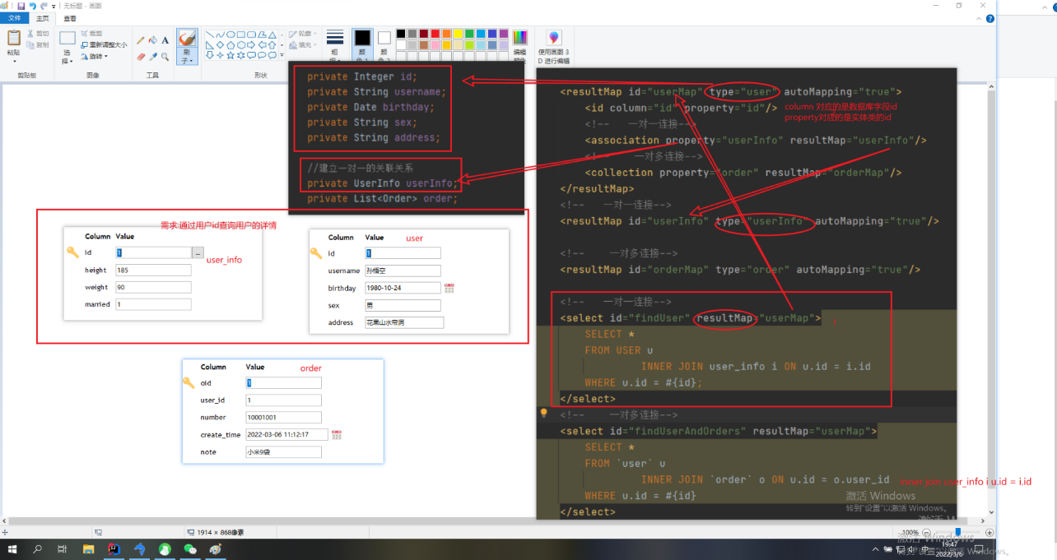Expand the 选择 (Select) dropdown

pyautogui.click(x=67, y=59)
